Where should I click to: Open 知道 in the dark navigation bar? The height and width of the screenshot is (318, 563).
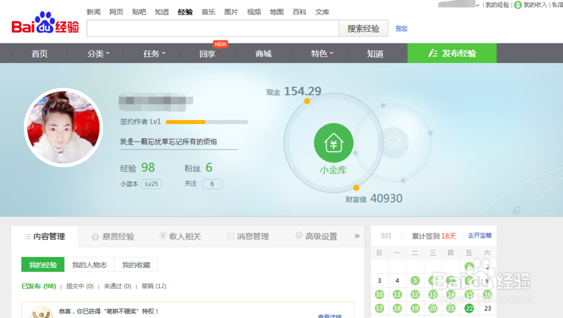[375, 54]
